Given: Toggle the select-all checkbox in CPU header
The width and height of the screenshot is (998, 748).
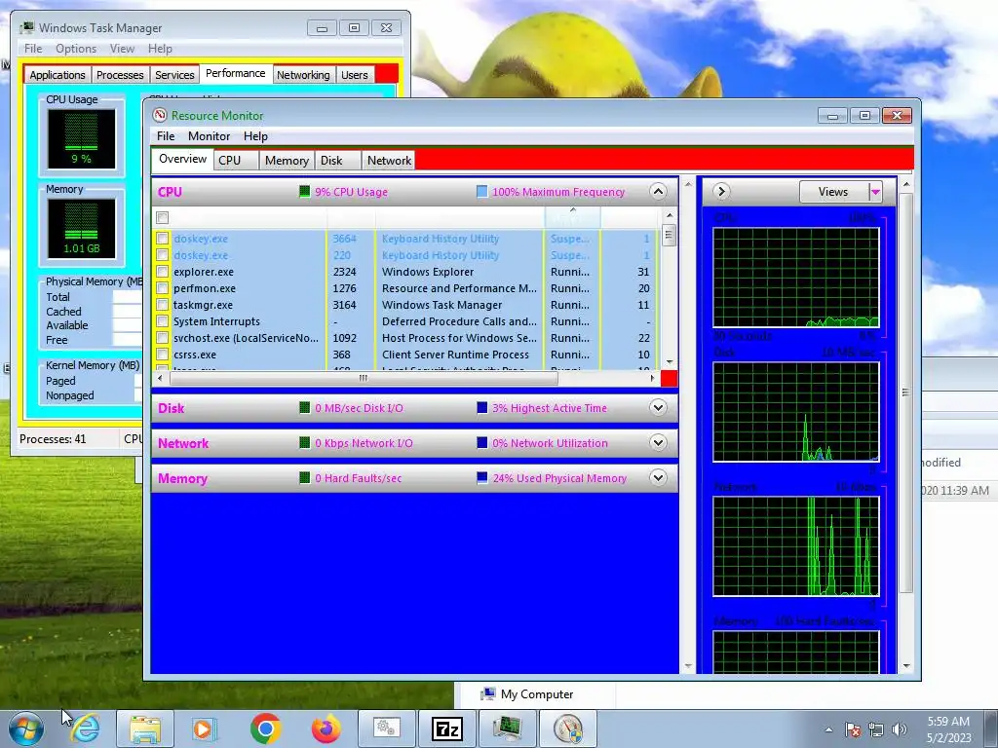Looking at the screenshot, I should click(x=163, y=218).
